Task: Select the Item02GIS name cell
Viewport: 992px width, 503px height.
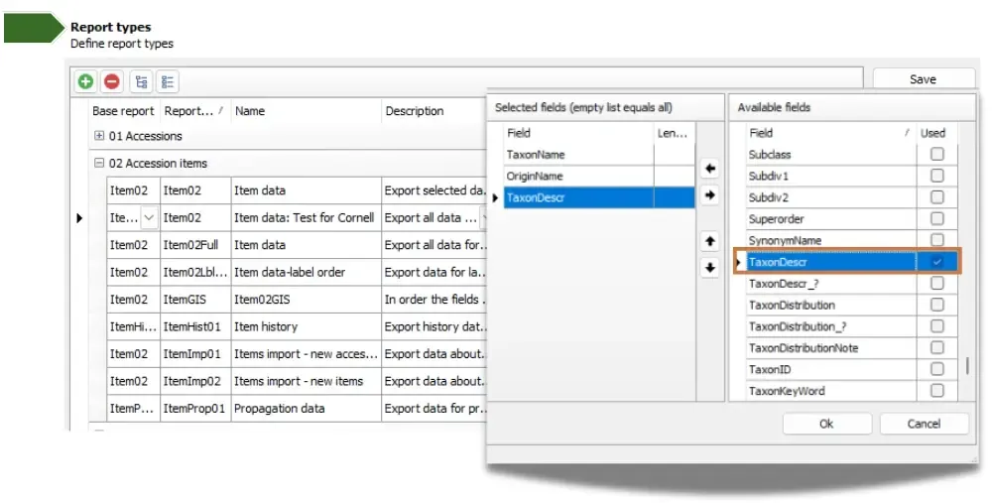Action: pyautogui.click(x=307, y=300)
